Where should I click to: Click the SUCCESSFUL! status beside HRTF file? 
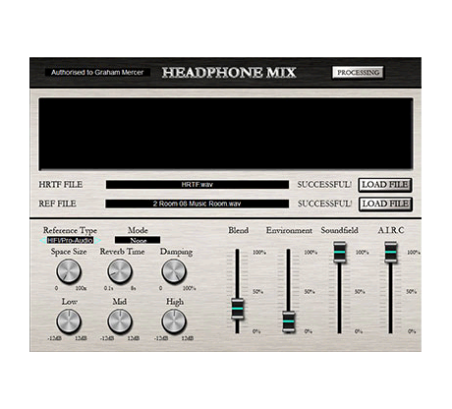(x=324, y=185)
